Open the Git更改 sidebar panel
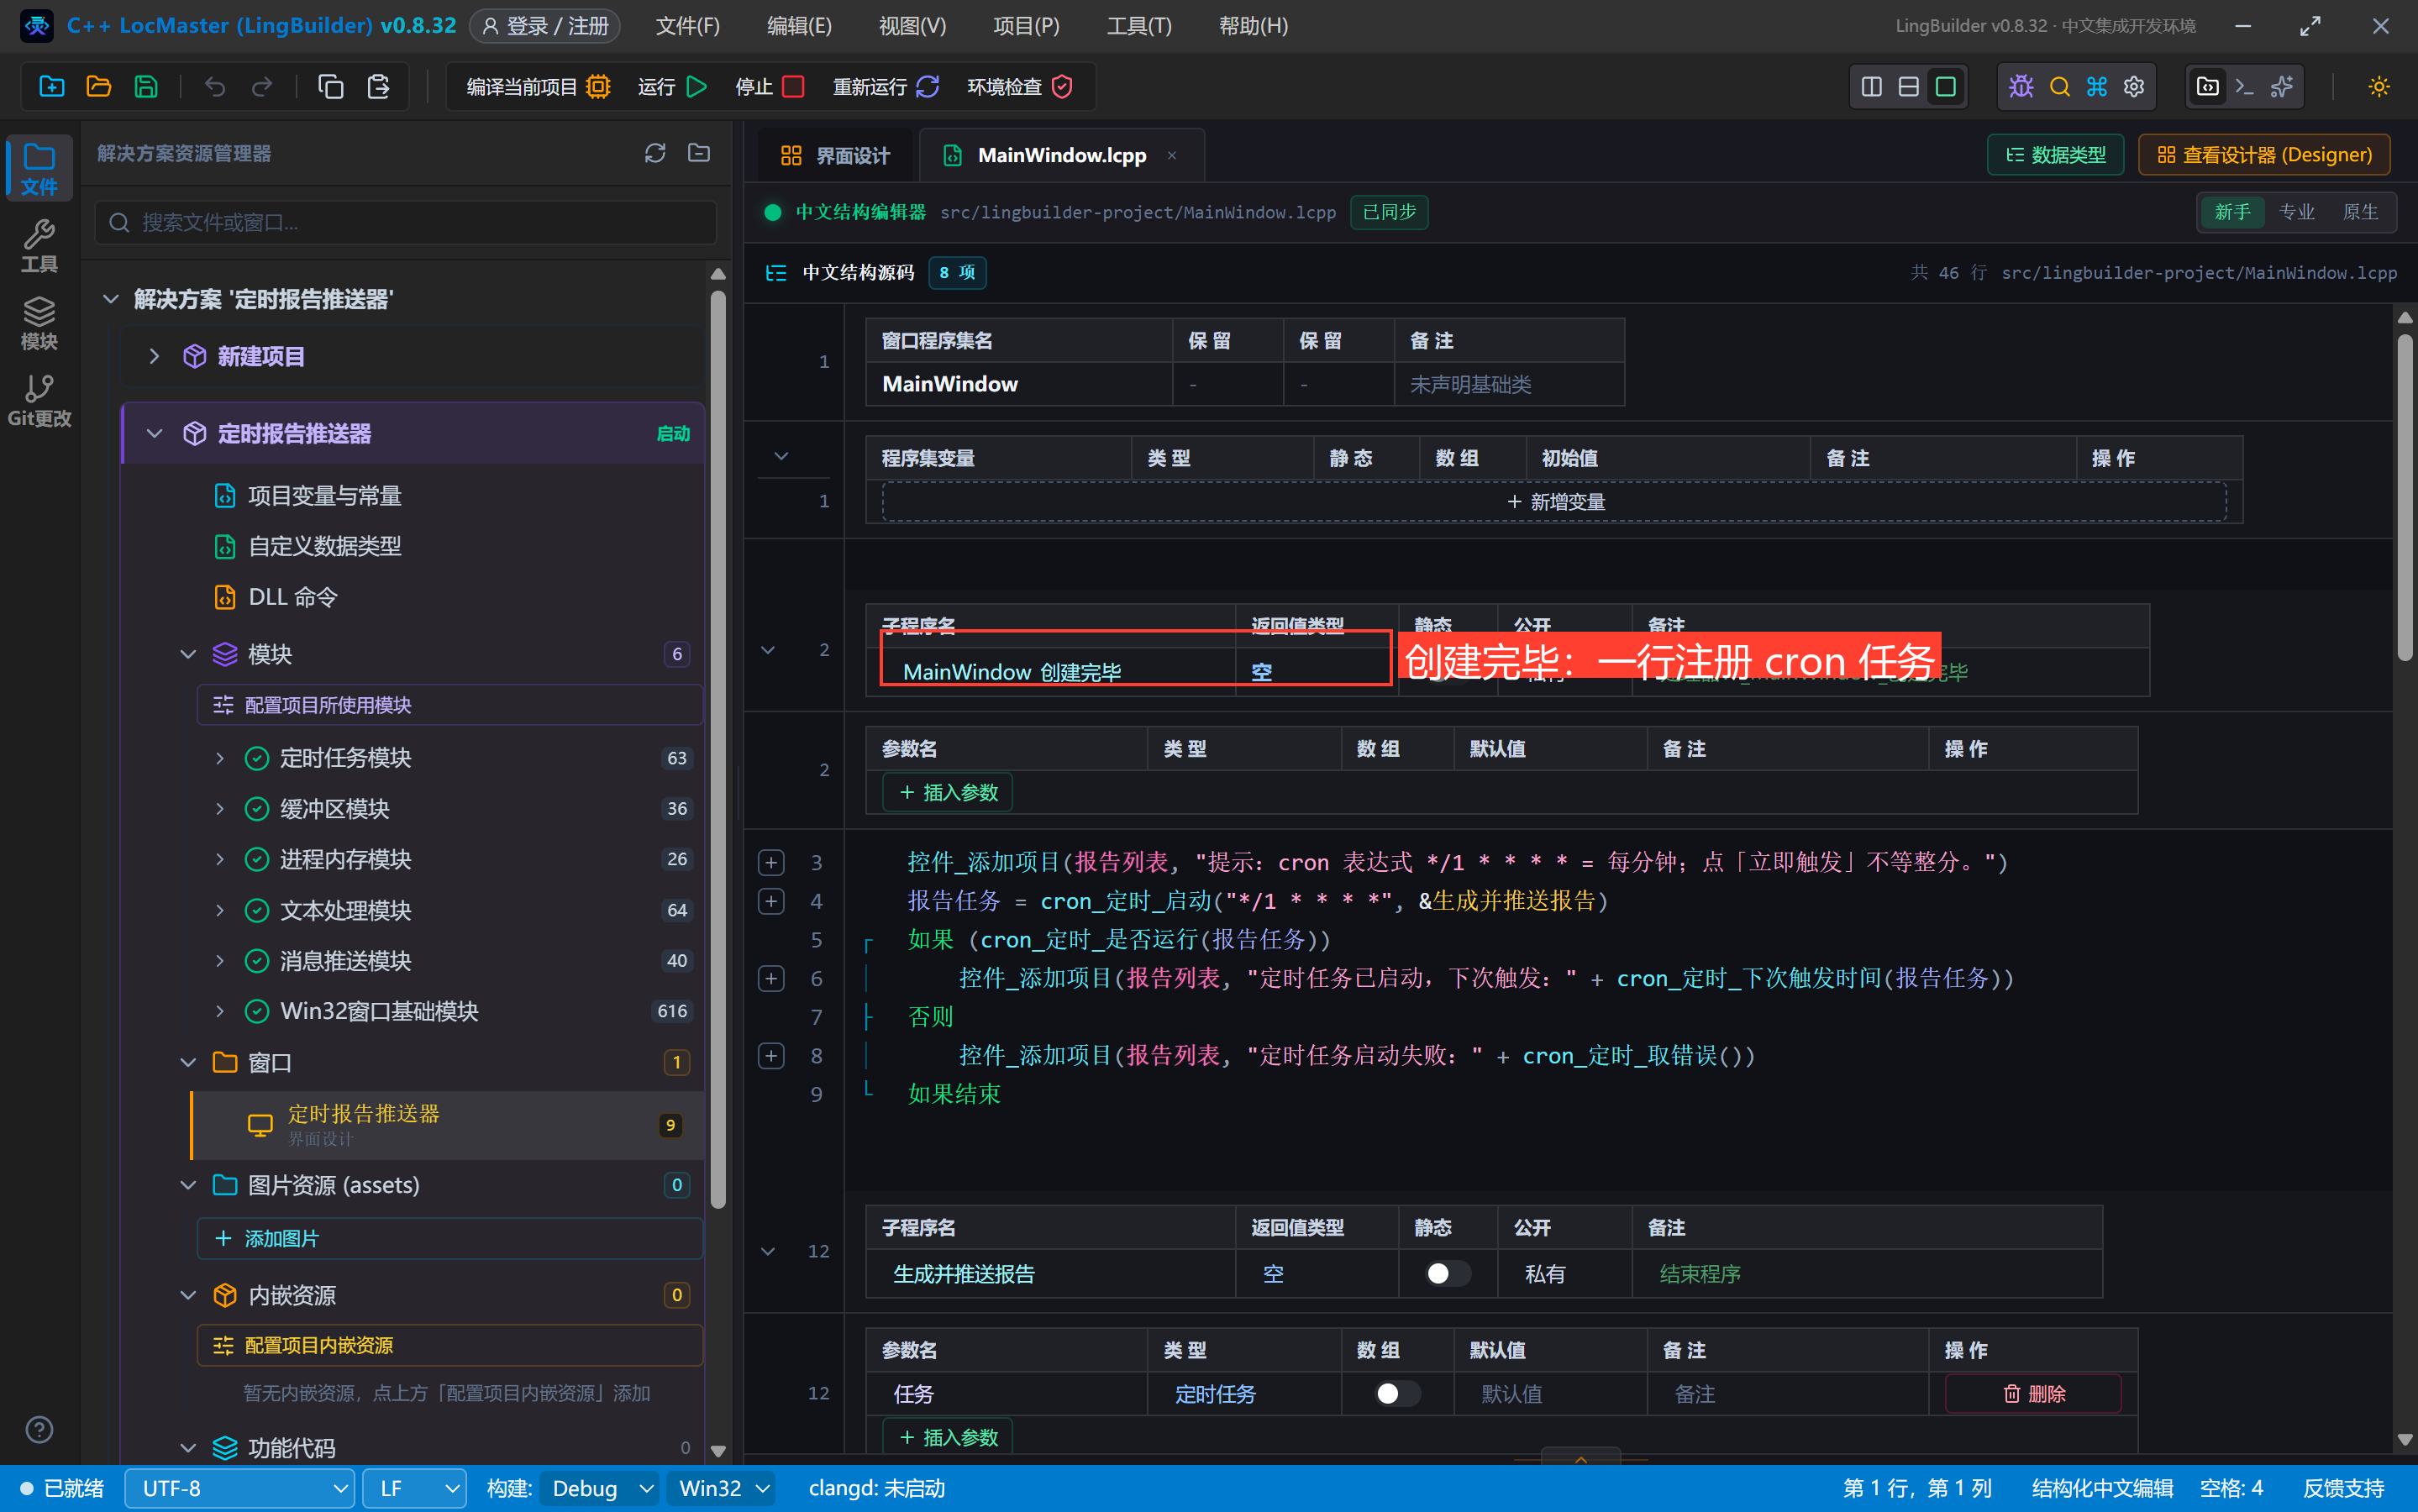This screenshot has width=2418, height=1512. (39, 400)
